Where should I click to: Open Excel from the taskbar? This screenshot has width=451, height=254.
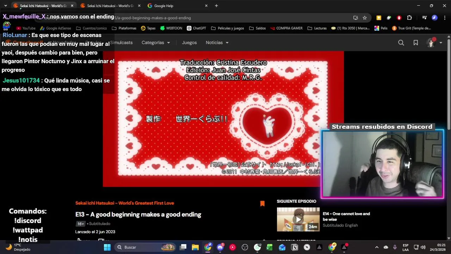tap(270, 247)
